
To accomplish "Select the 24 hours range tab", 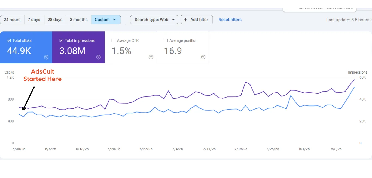I will click(12, 20).
